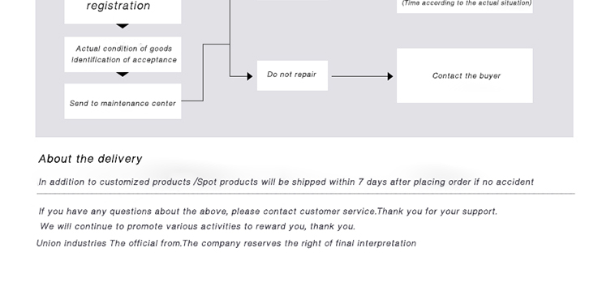The width and height of the screenshot is (611, 295).
Task: Click the arrowhead pointing into Do not repair
Action: click(250, 76)
